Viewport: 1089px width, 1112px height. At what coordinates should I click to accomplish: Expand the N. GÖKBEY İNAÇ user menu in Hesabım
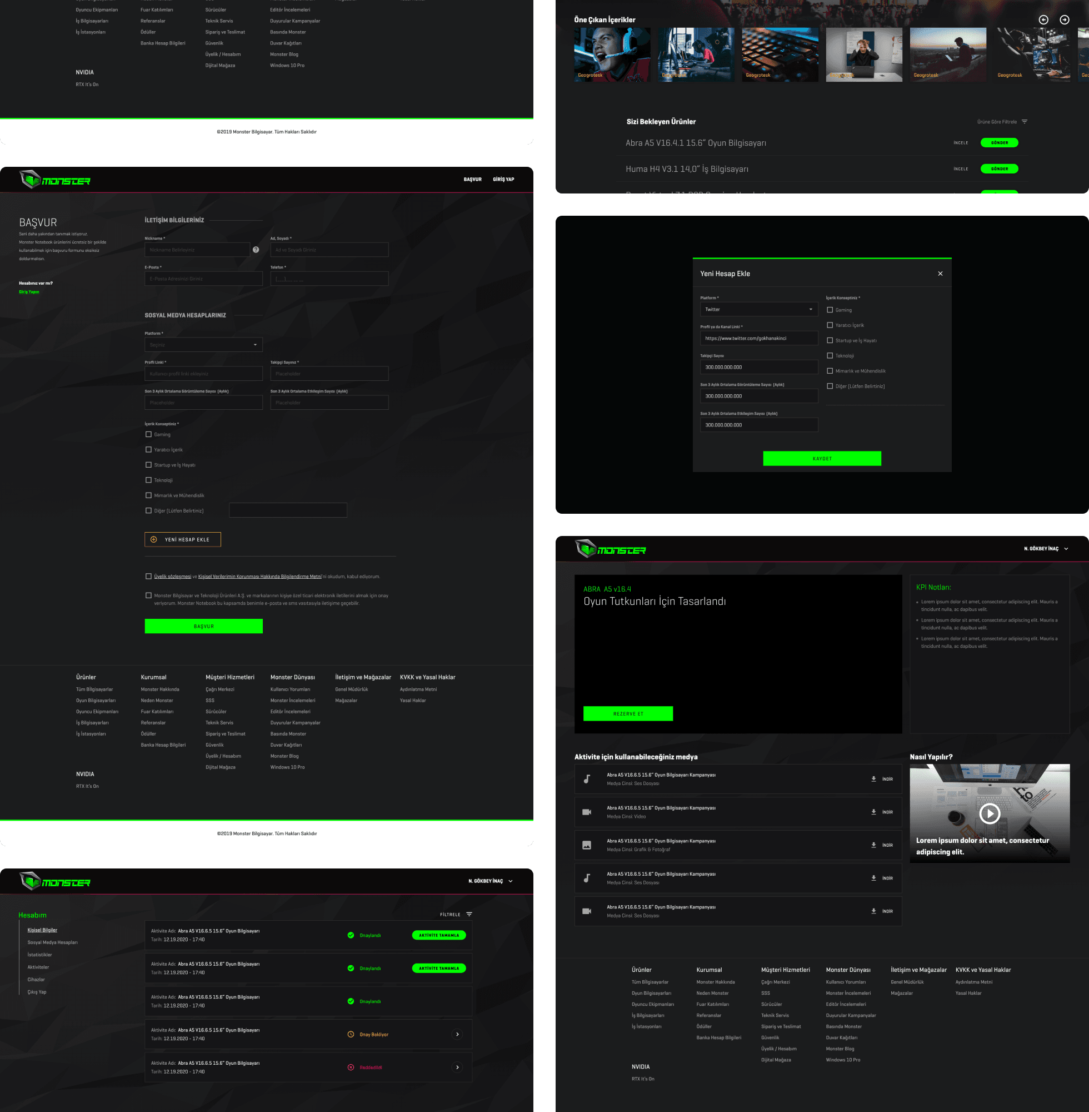(x=490, y=881)
